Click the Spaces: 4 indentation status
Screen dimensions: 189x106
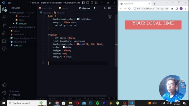pos(53,99)
